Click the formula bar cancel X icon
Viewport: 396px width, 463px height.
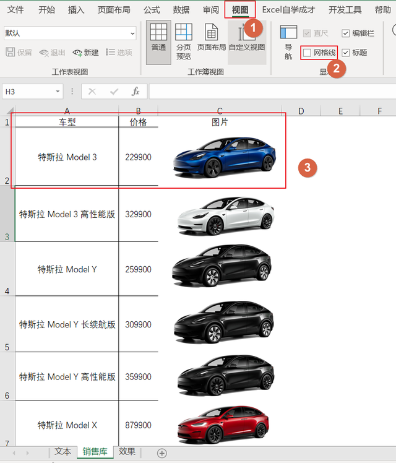coord(92,92)
